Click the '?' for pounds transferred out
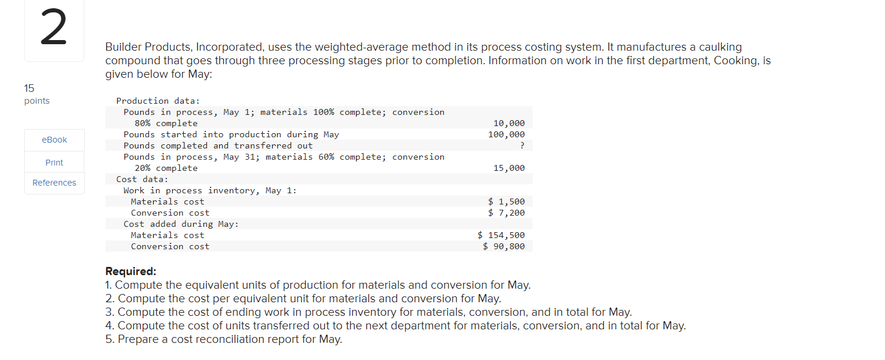 [x=522, y=146]
